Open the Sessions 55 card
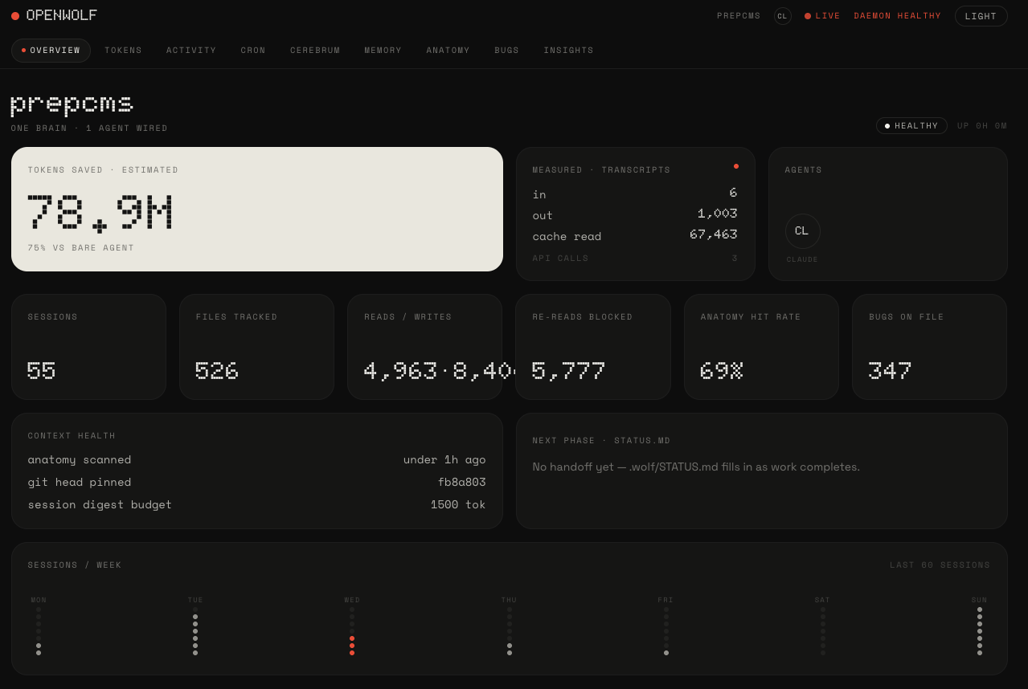The width and height of the screenshot is (1028, 689). coord(88,347)
